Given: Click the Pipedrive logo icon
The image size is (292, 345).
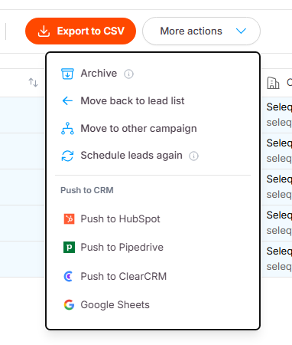Looking at the screenshot, I should 69,248.
